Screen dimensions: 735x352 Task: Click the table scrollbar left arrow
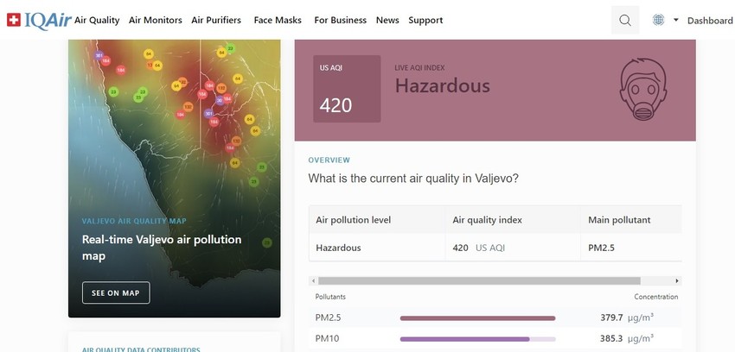pyautogui.click(x=313, y=280)
